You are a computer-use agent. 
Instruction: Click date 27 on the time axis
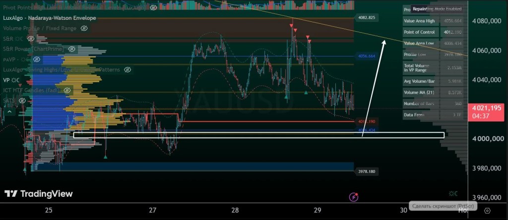pyautogui.click(x=153, y=210)
